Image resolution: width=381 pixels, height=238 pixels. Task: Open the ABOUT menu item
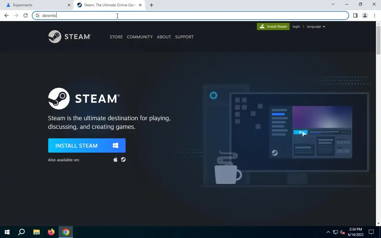click(x=164, y=37)
